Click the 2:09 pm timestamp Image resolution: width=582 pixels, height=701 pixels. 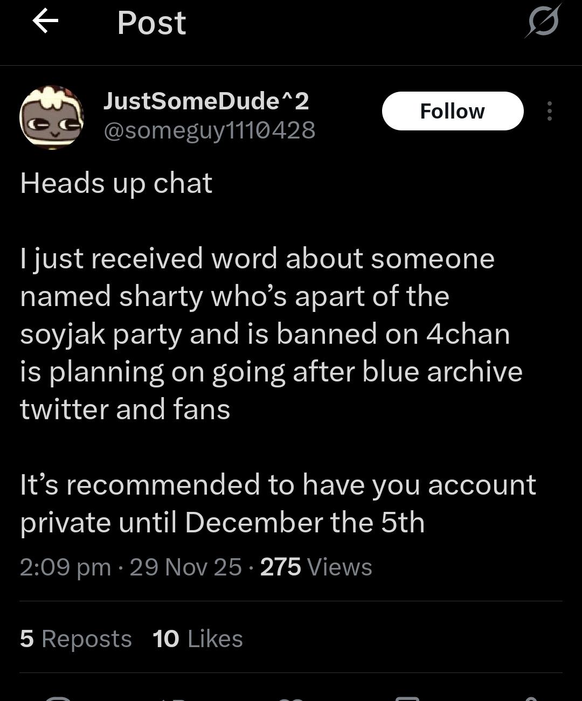[65, 567]
